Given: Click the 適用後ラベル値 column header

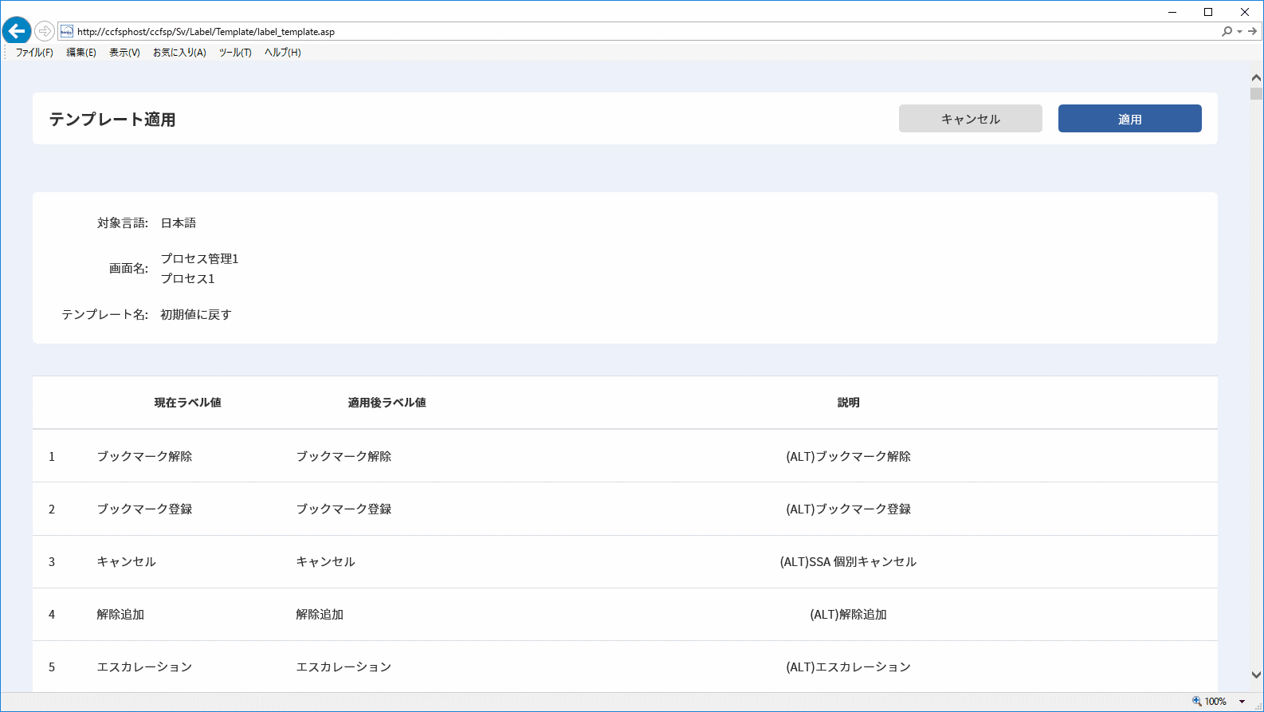Looking at the screenshot, I should pyautogui.click(x=387, y=403).
